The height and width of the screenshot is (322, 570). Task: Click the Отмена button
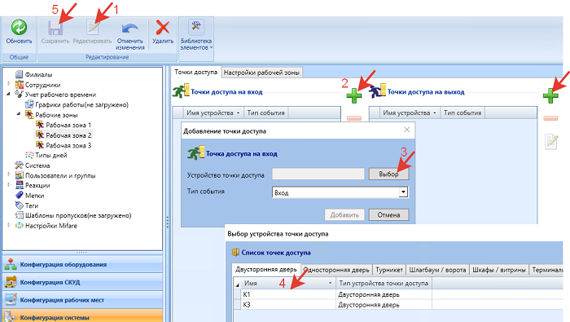pyautogui.click(x=388, y=214)
